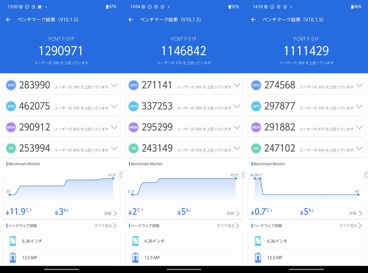The image size is (368, 273).
Task: Tap ユーザーの 36% を上回っています under 1111429
Action: 306,63
